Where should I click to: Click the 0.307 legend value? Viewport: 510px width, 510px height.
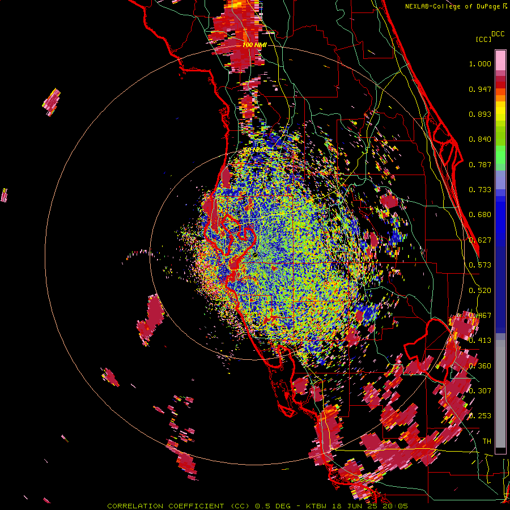click(x=480, y=391)
